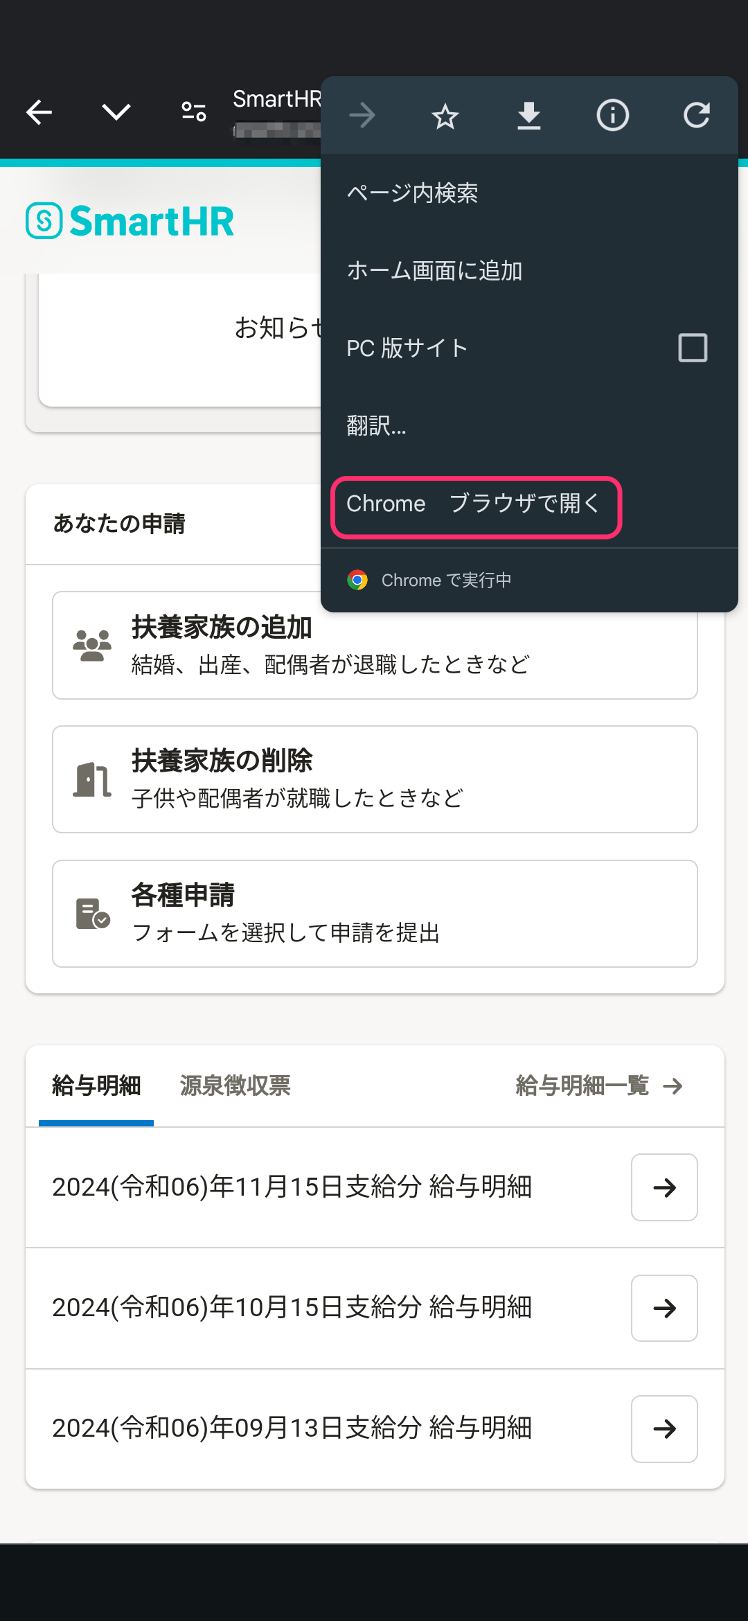Tap the download icon in the menu header
This screenshot has height=1621, width=748.
coord(528,115)
